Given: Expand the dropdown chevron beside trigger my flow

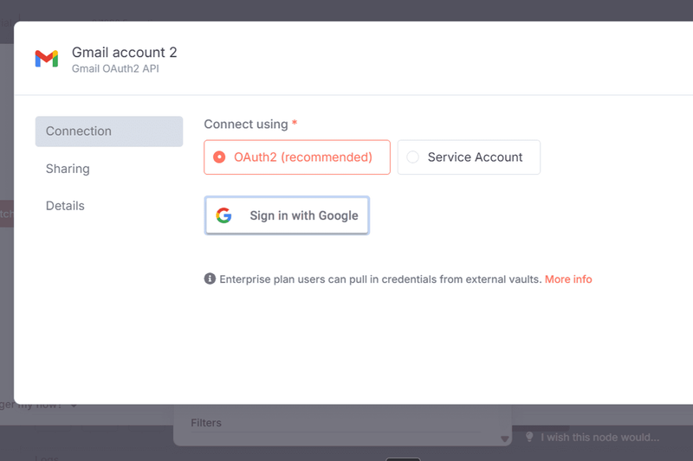Looking at the screenshot, I should pos(74,406).
